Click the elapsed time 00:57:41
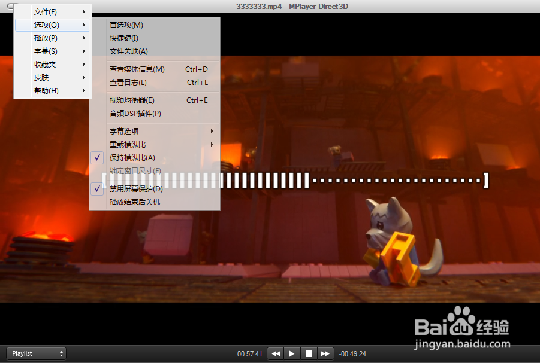The image size is (540, 363). (x=250, y=353)
